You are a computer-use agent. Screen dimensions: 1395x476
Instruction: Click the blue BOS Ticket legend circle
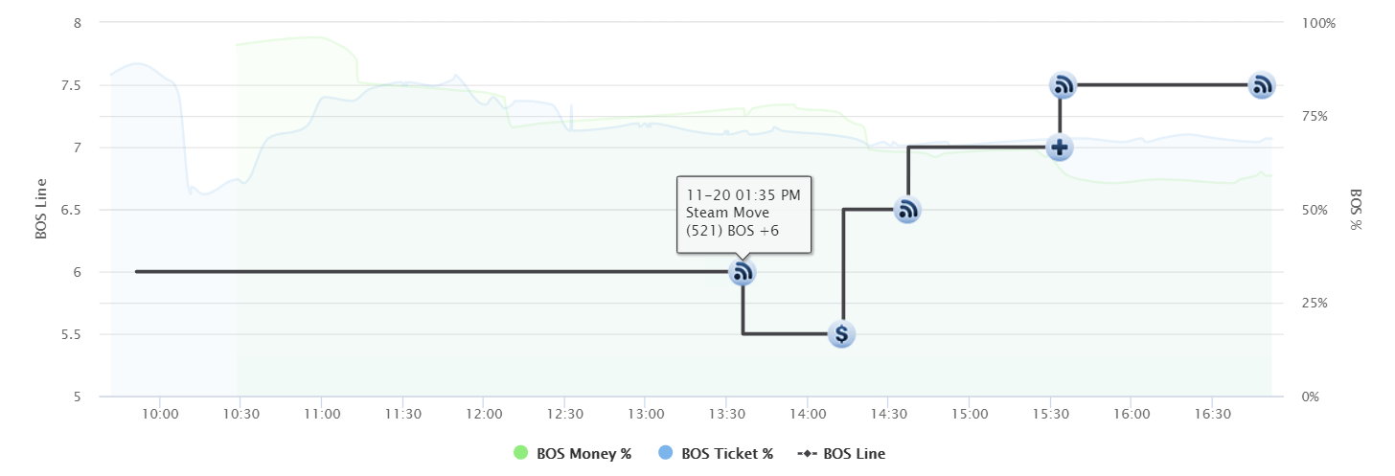coord(666,454)
